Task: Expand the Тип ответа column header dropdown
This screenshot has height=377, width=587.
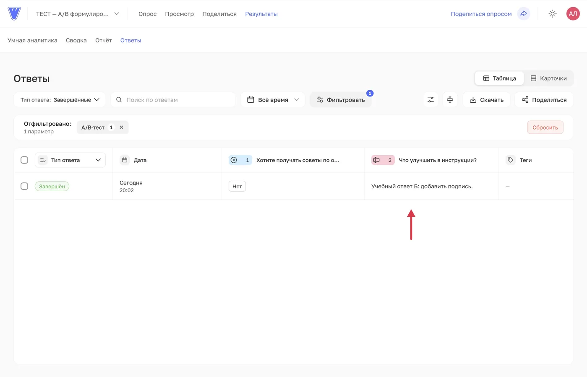Action: 70,160
